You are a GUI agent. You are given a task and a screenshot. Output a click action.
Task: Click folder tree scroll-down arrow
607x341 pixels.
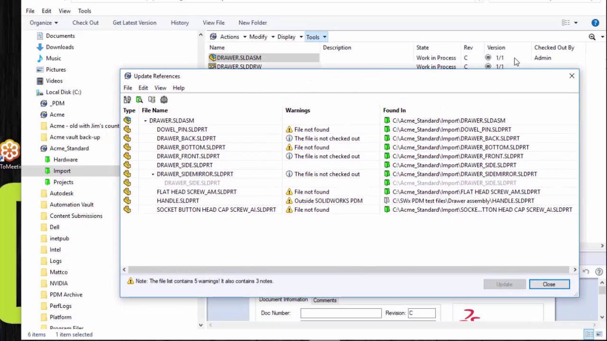pyautogui.click(x=201, y=325)
